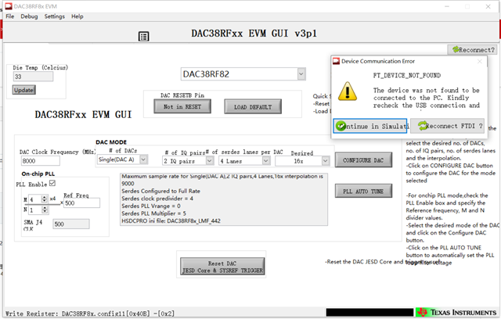Decrease the N divider value with down arrow

pos(45,212)
